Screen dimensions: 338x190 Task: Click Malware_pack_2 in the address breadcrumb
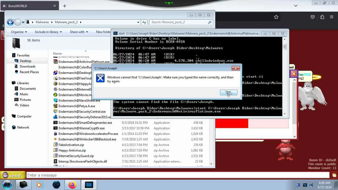[x=66, y=22]
